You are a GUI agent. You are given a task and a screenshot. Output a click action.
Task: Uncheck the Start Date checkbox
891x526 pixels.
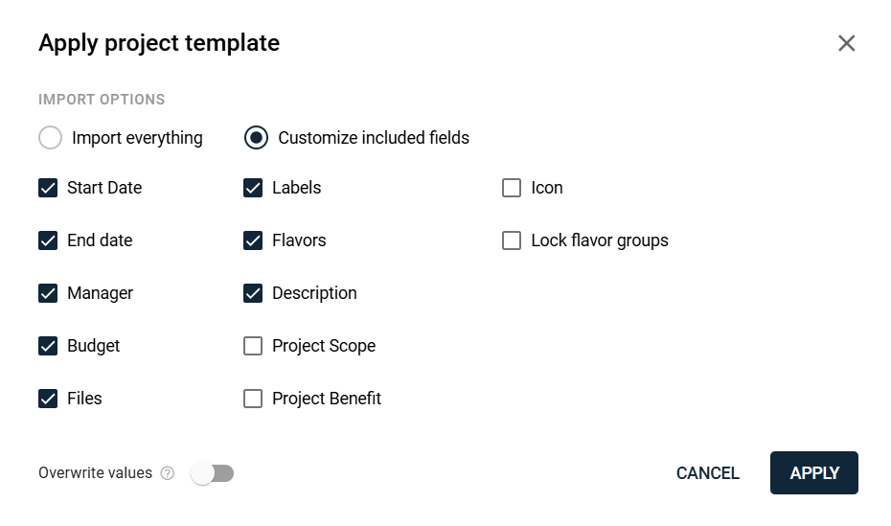coord(48,188)
